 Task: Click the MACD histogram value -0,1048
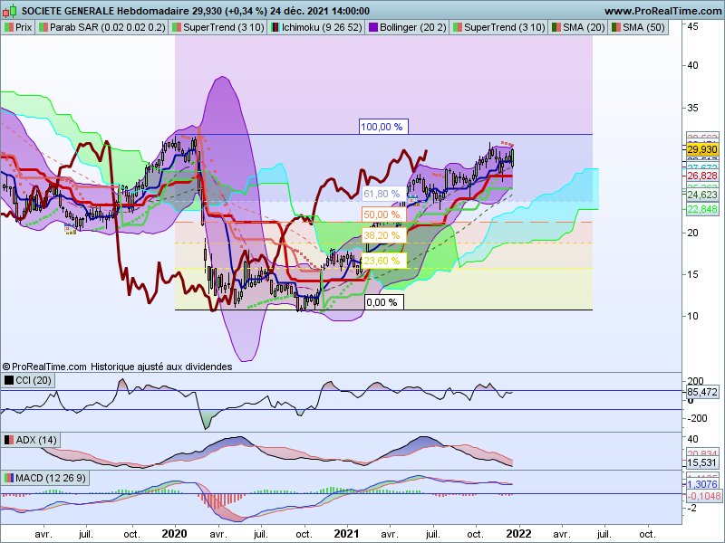point(704,496)
